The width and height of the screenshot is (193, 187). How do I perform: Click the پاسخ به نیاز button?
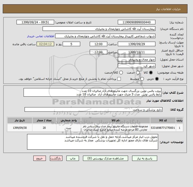pyautogui.click(x=145, y=158)
